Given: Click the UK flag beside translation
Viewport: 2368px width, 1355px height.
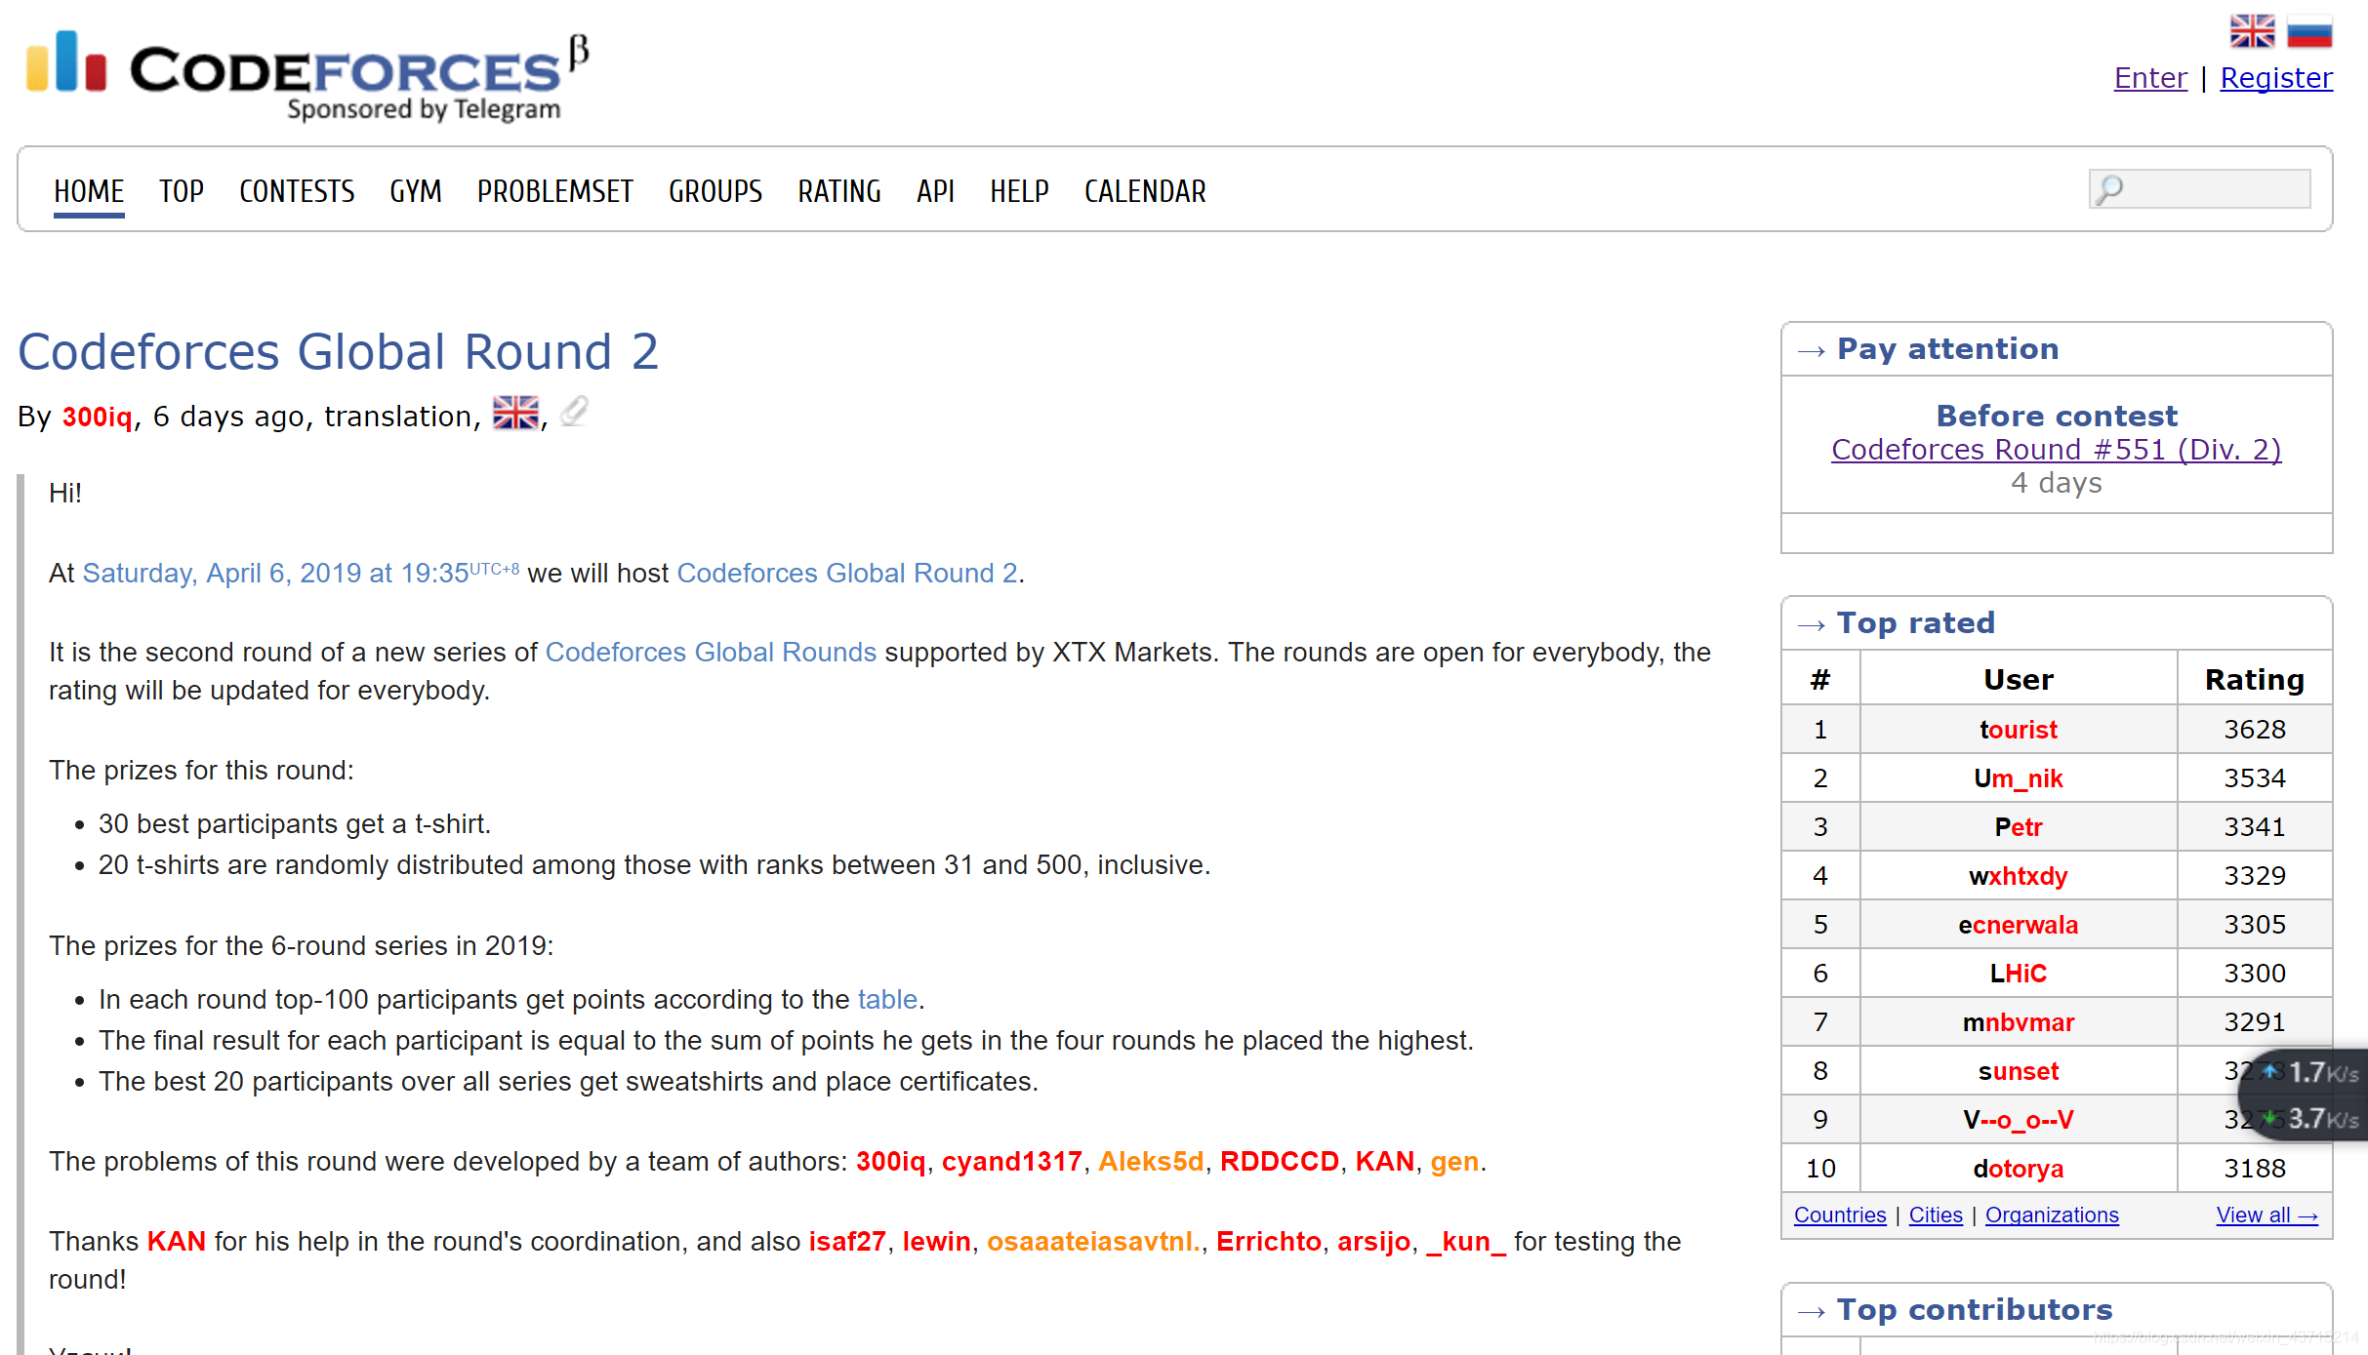Looking at the screenshot, I should 515,414.
